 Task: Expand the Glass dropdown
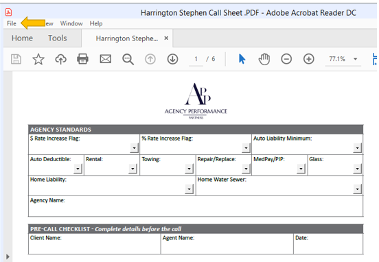(357, 169)
